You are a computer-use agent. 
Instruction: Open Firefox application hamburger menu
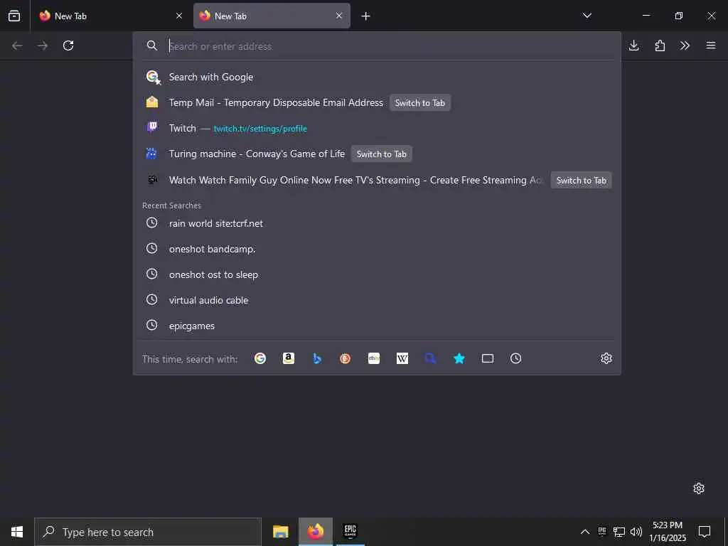(711, 45)
